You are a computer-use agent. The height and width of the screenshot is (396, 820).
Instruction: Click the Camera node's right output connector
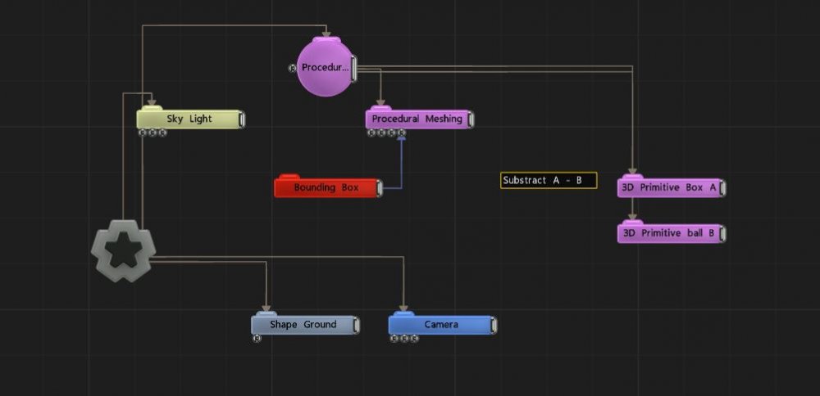pos(494,326)
